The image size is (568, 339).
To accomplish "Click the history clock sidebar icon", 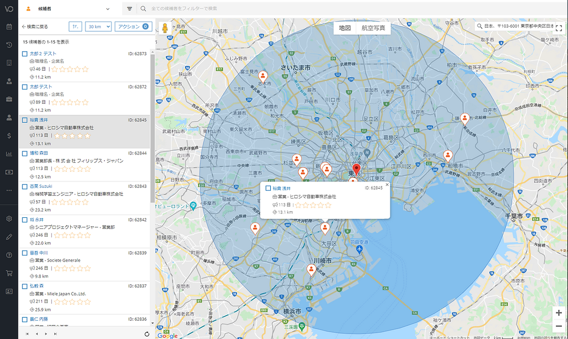I will (9, 44).
